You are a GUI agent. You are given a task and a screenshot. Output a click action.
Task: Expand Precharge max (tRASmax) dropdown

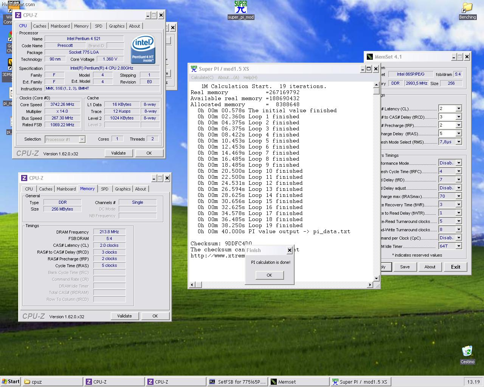point(459,197)
